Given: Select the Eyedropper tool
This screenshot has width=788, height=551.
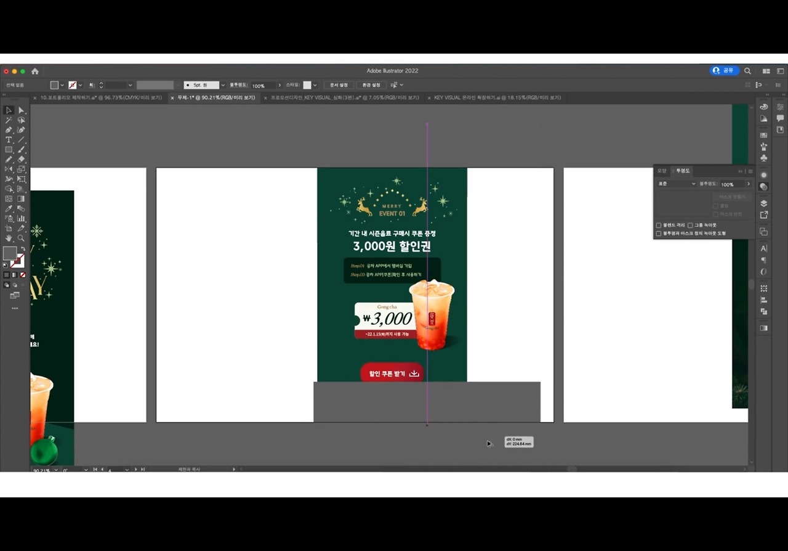Looking at the screenshot, I should click(x=9, y=209).
